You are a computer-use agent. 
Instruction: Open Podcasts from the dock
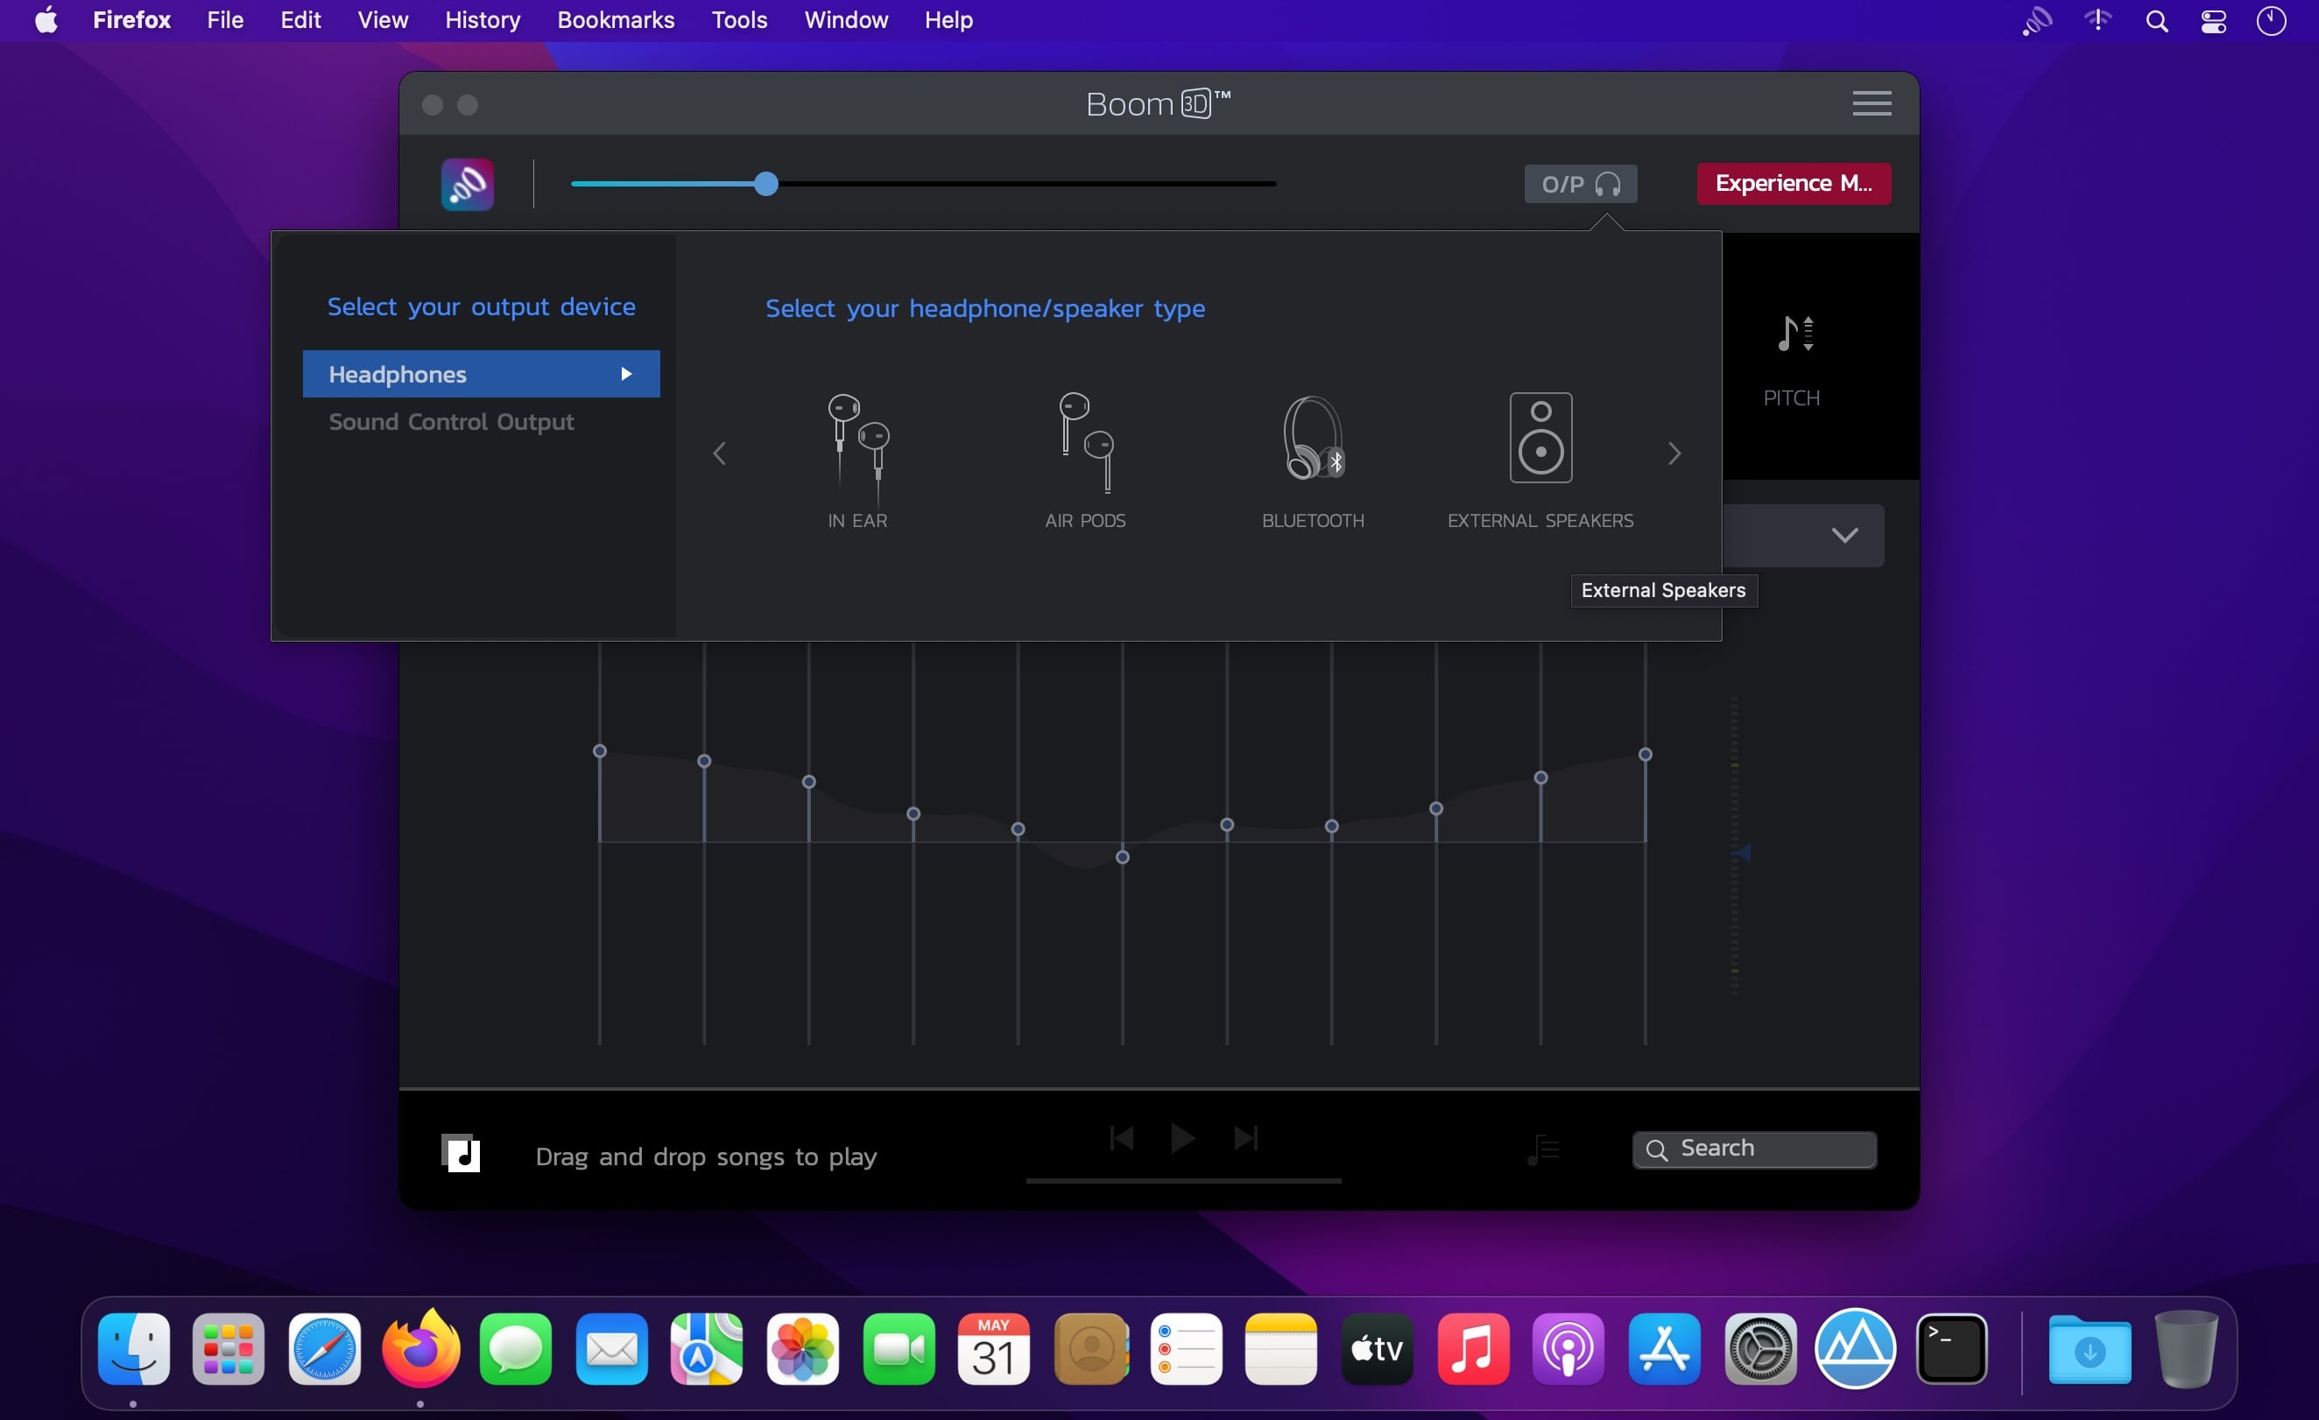[1568, 1349]
